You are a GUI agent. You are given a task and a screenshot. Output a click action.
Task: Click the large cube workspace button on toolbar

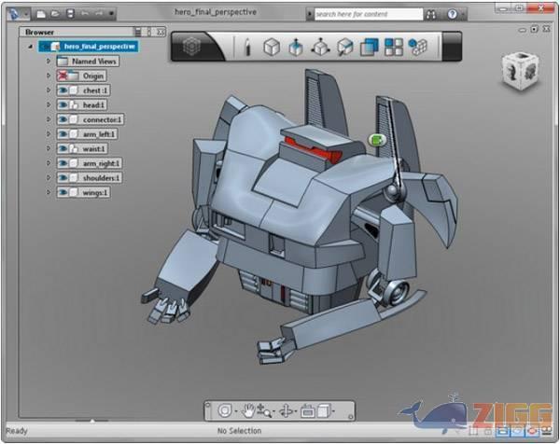tap(190, 47)
